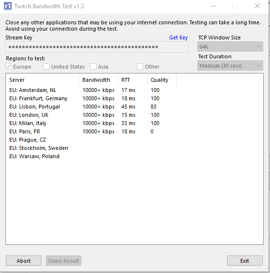Select the EU: Prague, CZ row
270x273 pixels.
[x=92, y=140]
